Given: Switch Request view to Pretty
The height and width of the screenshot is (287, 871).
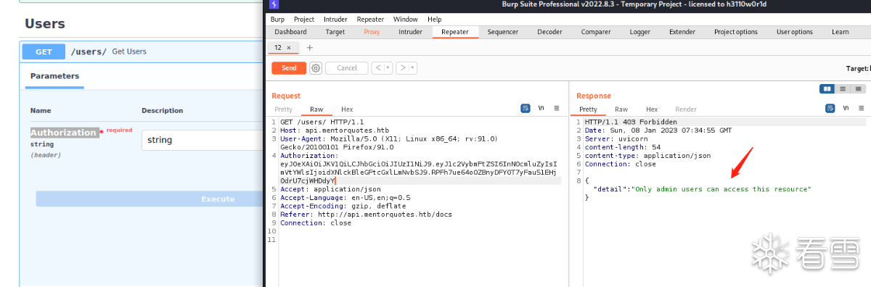Looking at the screenshot, I should pos(283,109).
